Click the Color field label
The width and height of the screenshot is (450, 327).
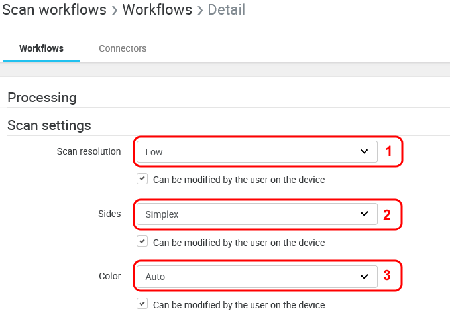[x=109, y=276]
